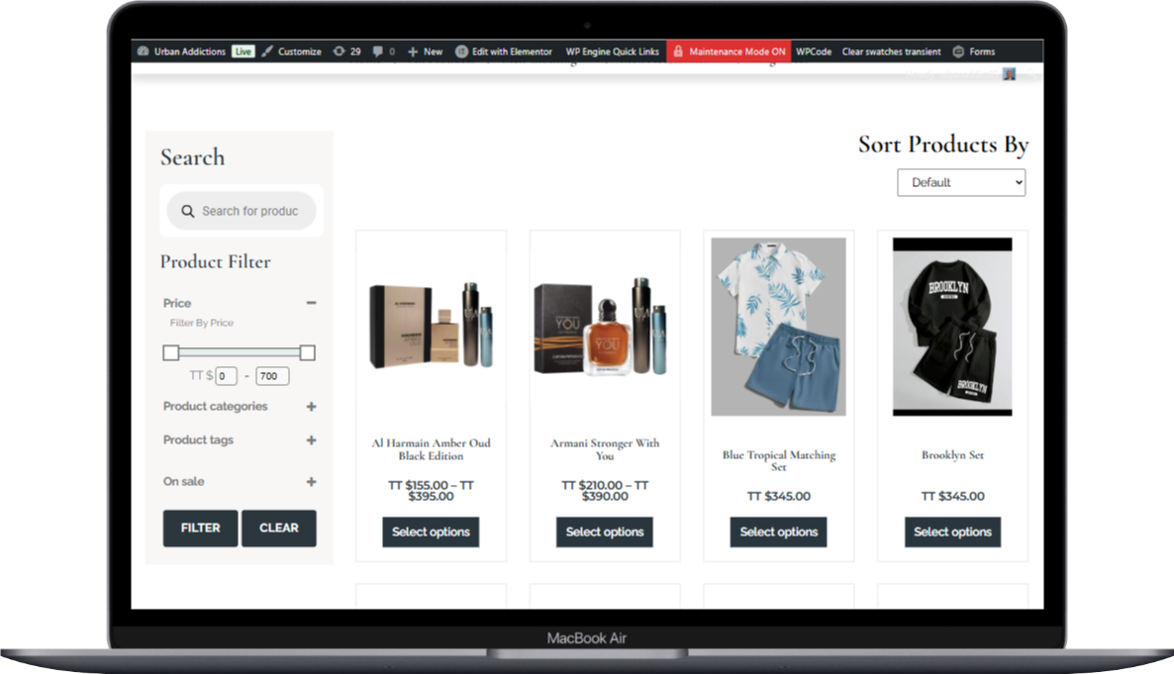
Task: Click the Product Filter heading
Action: pos(216,261)
